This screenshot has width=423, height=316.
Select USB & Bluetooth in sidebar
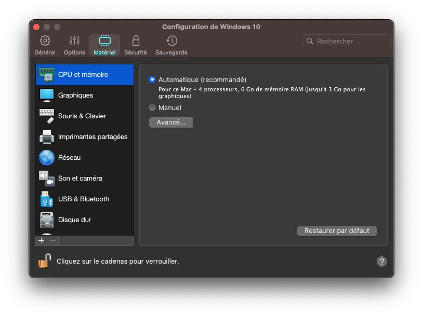coord(85,199)
